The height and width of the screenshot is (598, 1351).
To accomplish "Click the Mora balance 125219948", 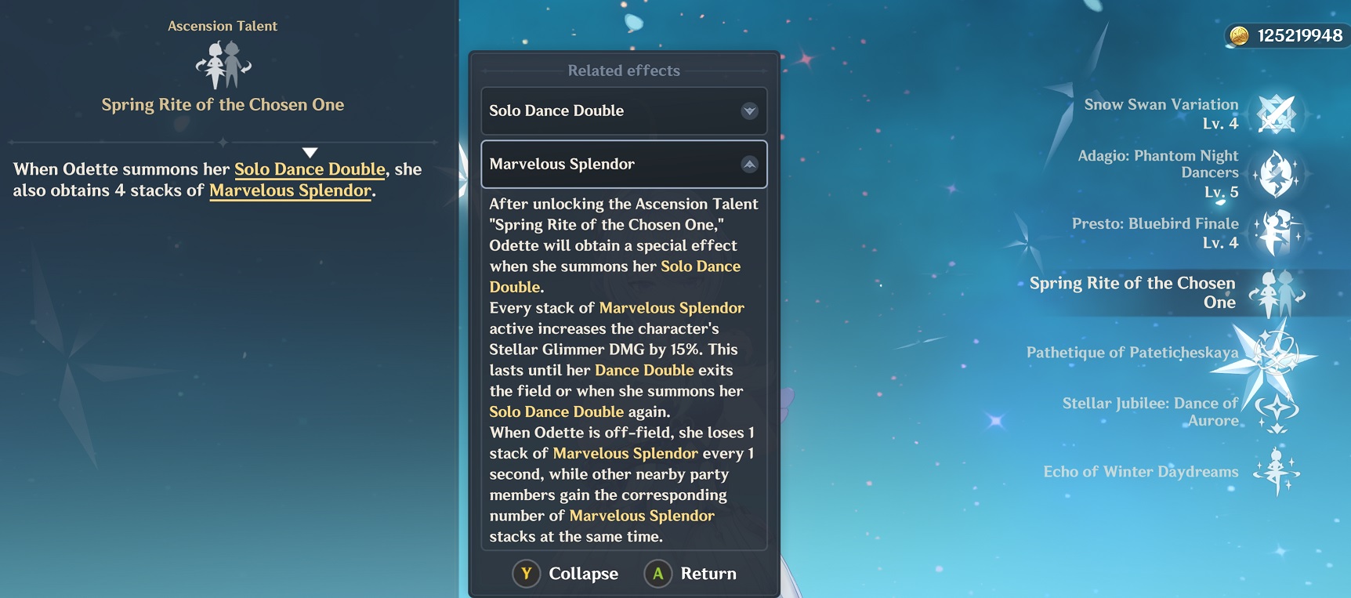I will 1300,35.
